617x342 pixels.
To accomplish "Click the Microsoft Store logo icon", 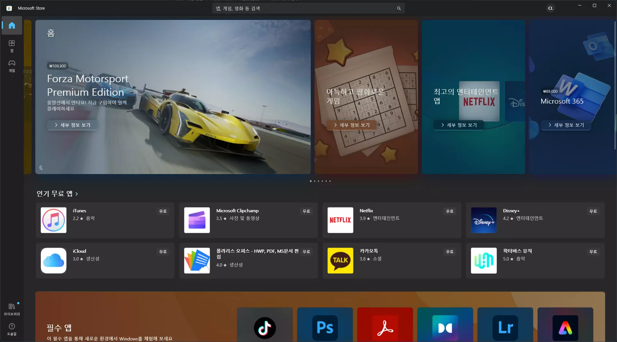I will point(9,8).
